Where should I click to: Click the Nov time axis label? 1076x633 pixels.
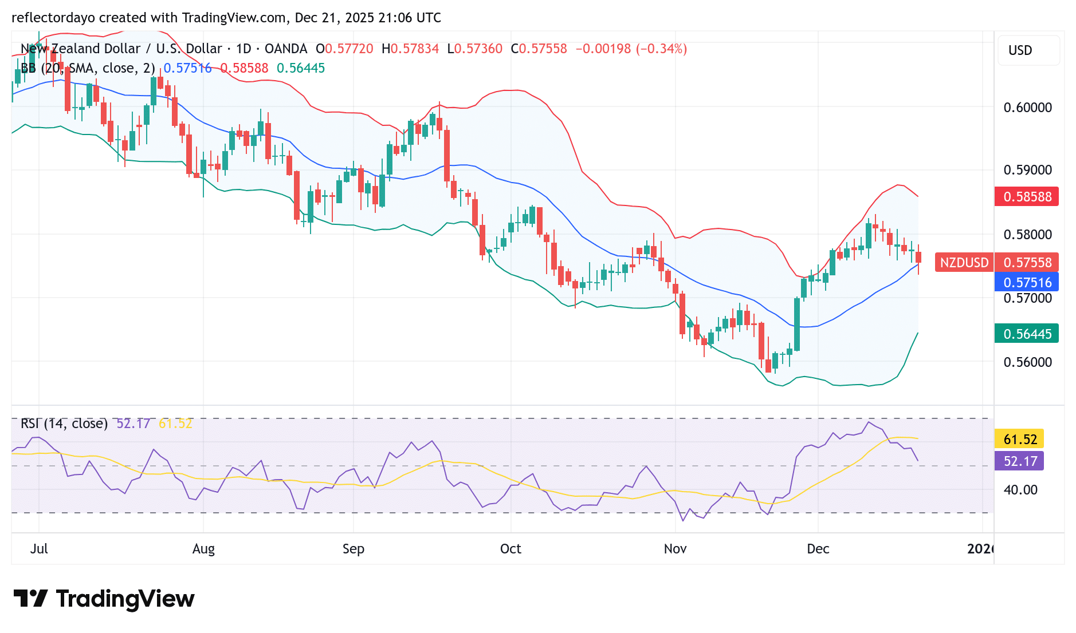675,549
